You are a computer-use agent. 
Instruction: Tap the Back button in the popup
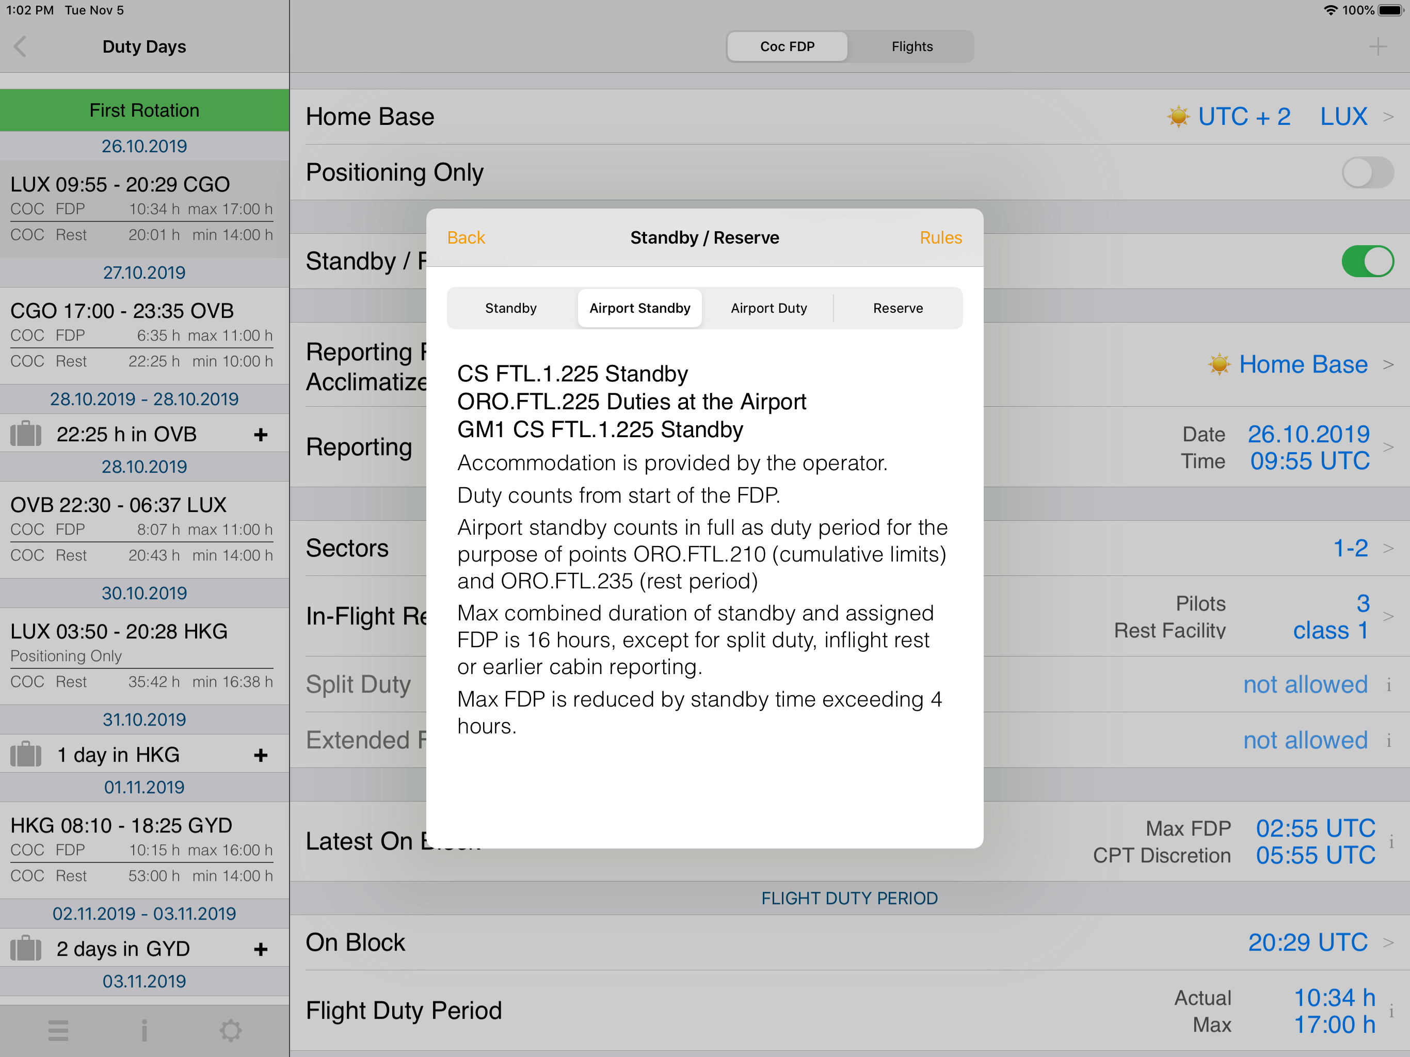click(x=466, y=238)
